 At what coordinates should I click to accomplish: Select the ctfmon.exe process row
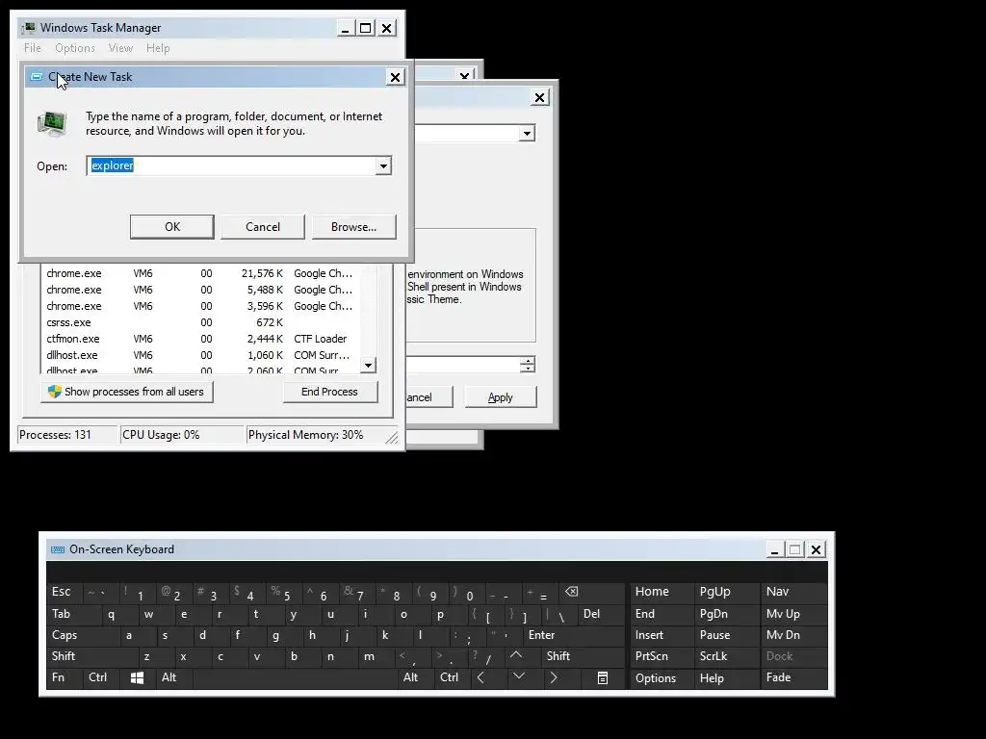[201, 339]
